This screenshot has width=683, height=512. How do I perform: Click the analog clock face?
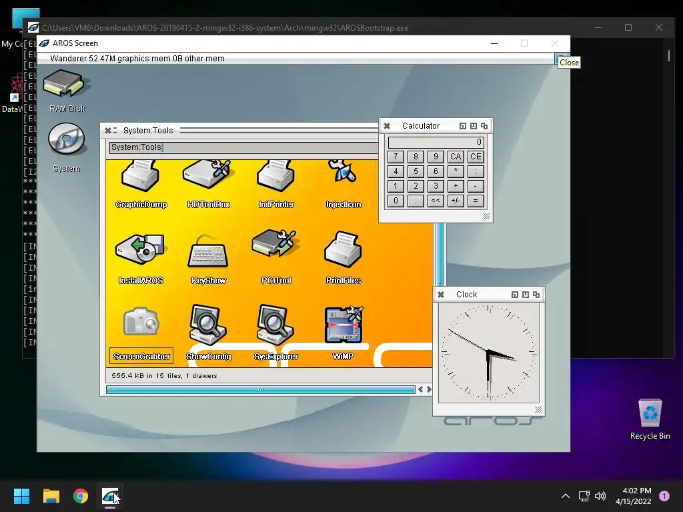[x=489, y=353]
